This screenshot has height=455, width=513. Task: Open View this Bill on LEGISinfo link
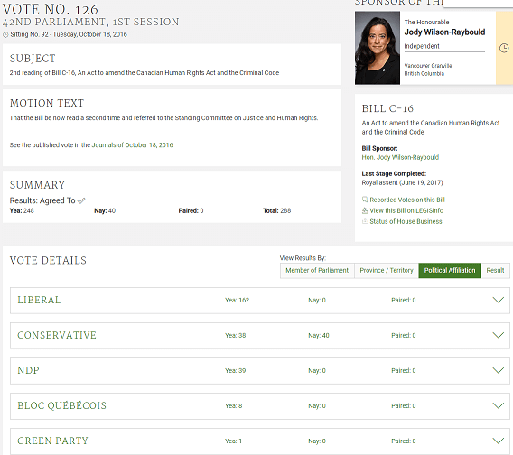tap(406, 210)
